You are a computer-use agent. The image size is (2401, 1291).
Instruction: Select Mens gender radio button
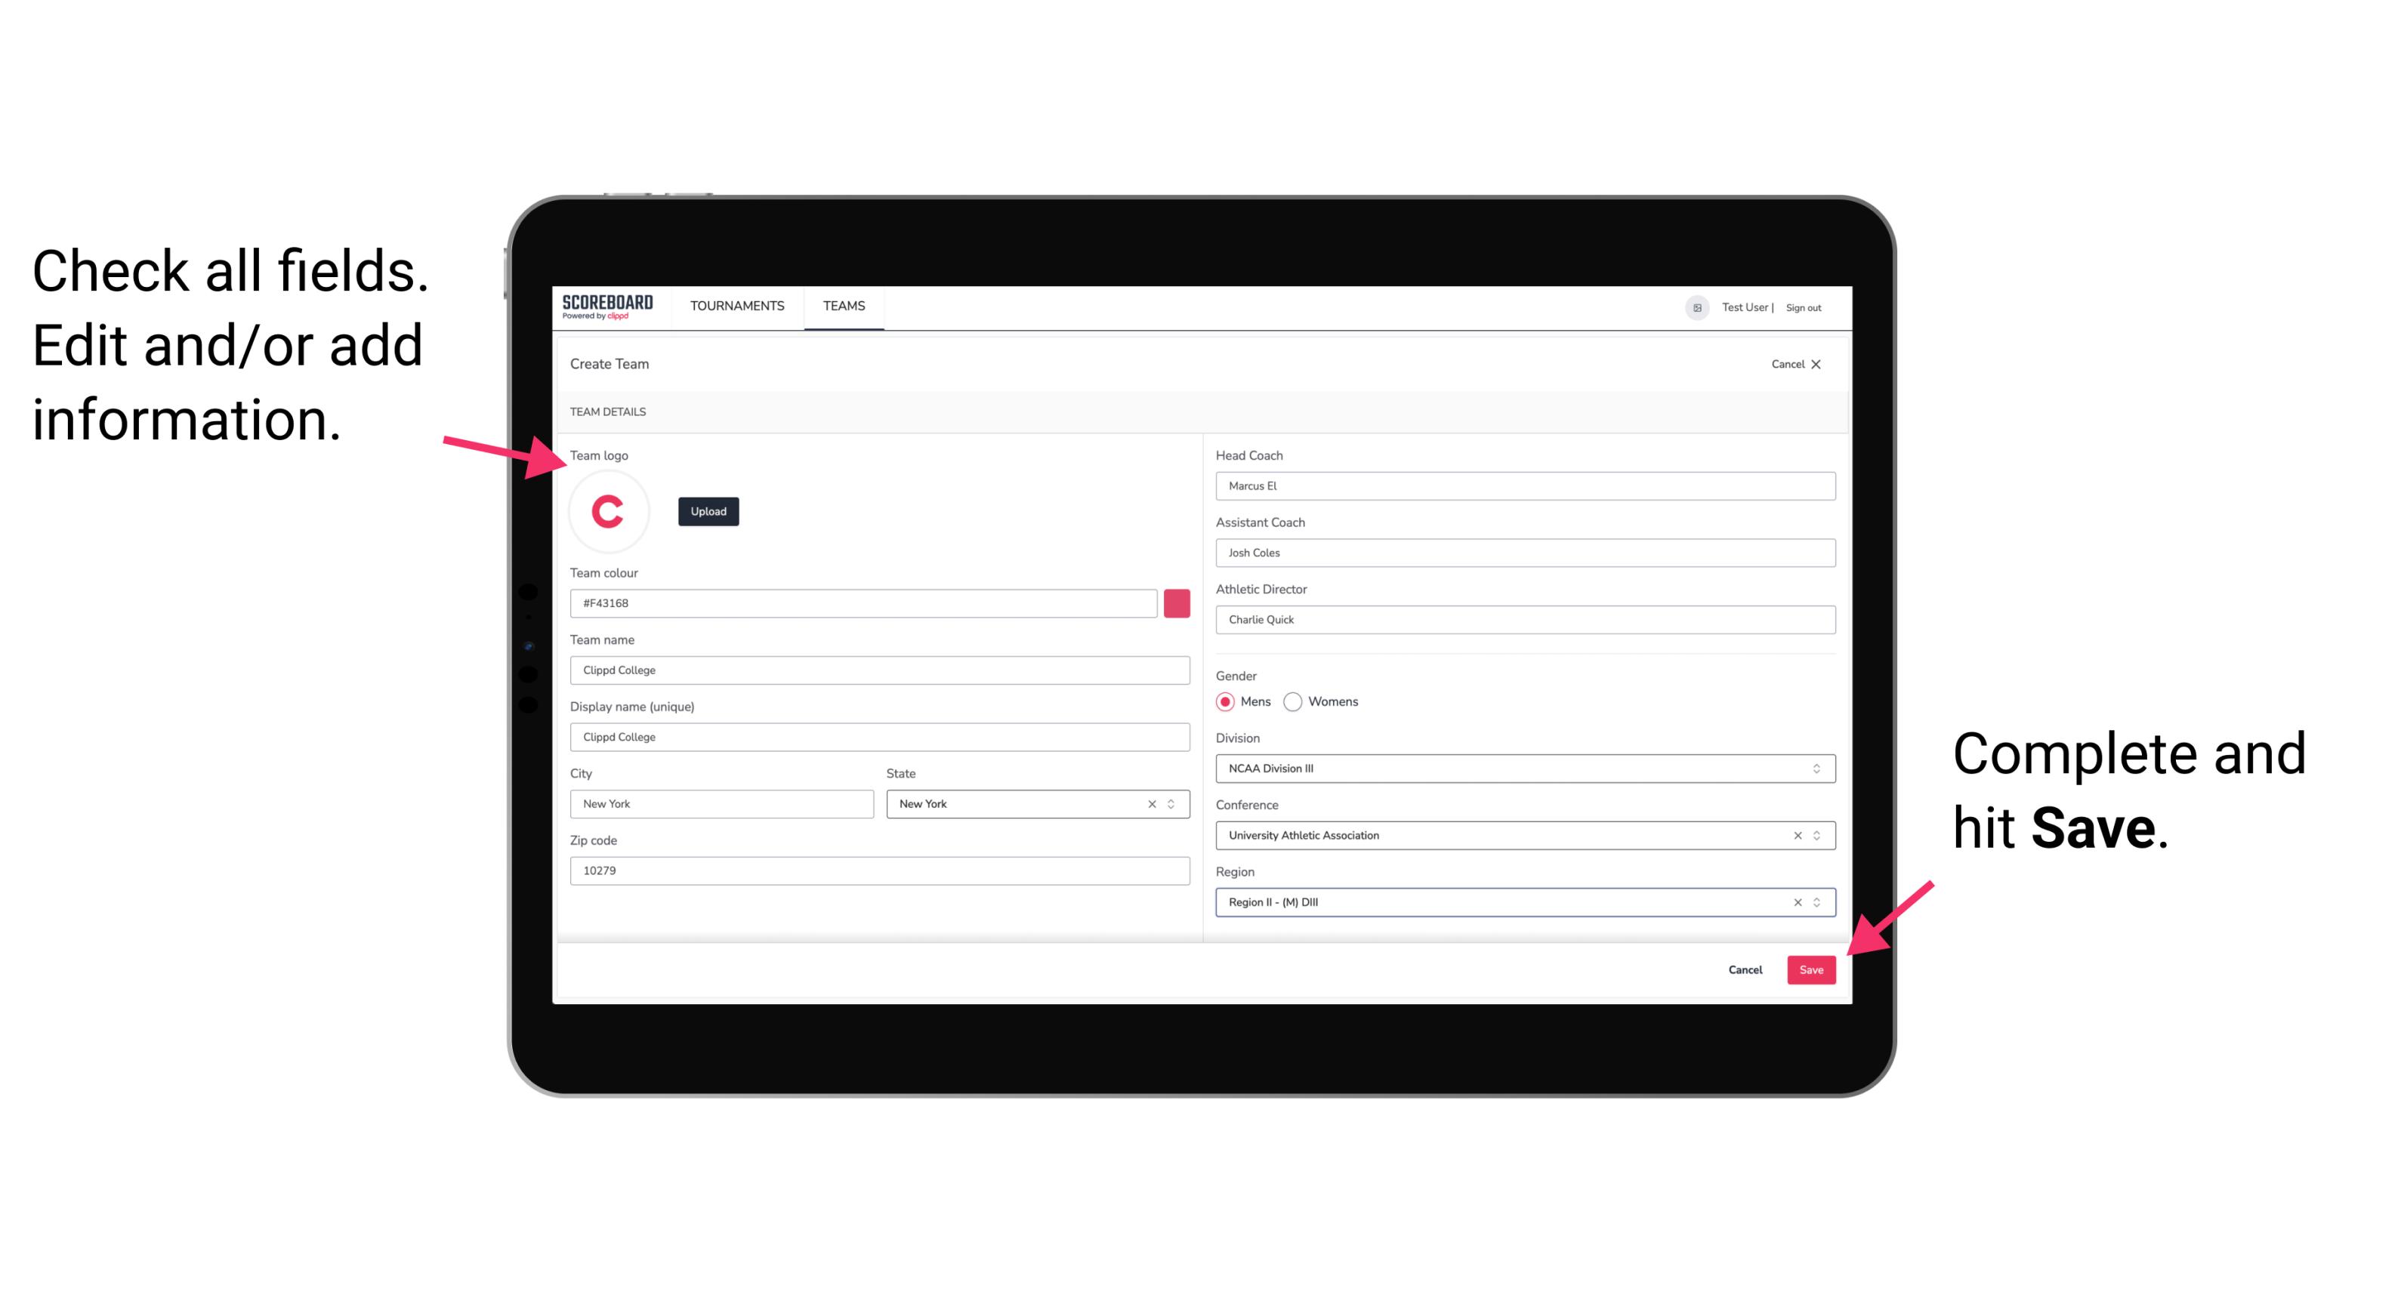1224,703
